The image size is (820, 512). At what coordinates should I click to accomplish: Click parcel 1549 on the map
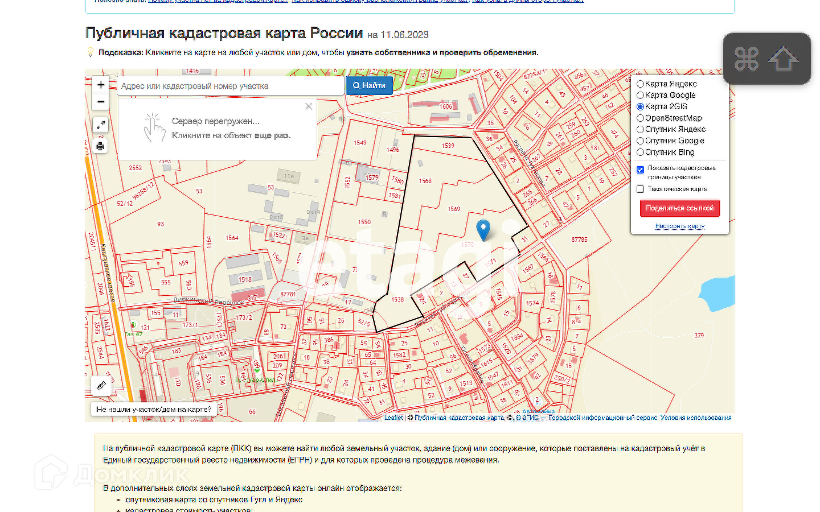coord(360,143)
